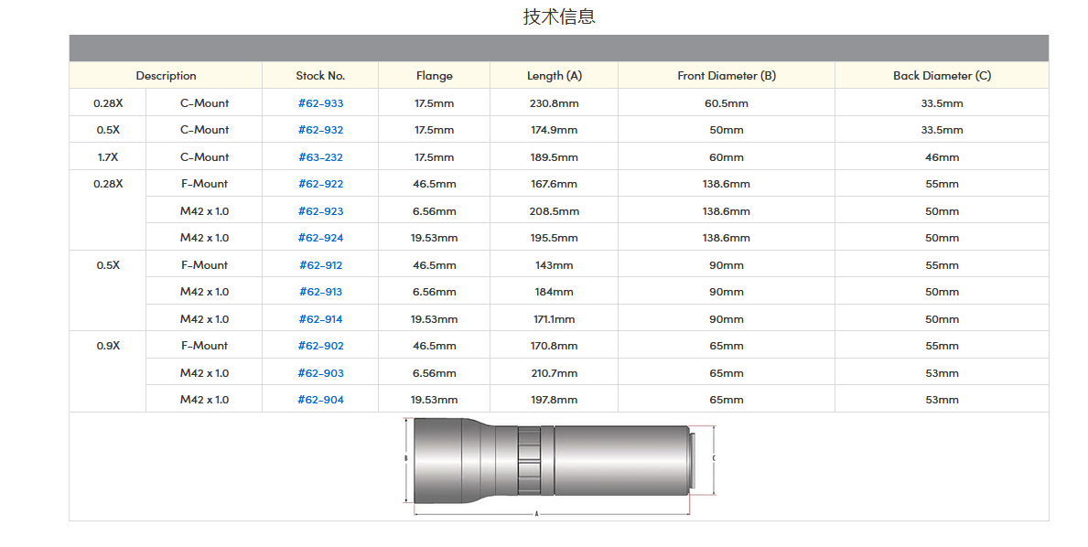Screen dimensions: 1088x547
Task: Select the Flange column header
Action: click(x=434, y=76)
